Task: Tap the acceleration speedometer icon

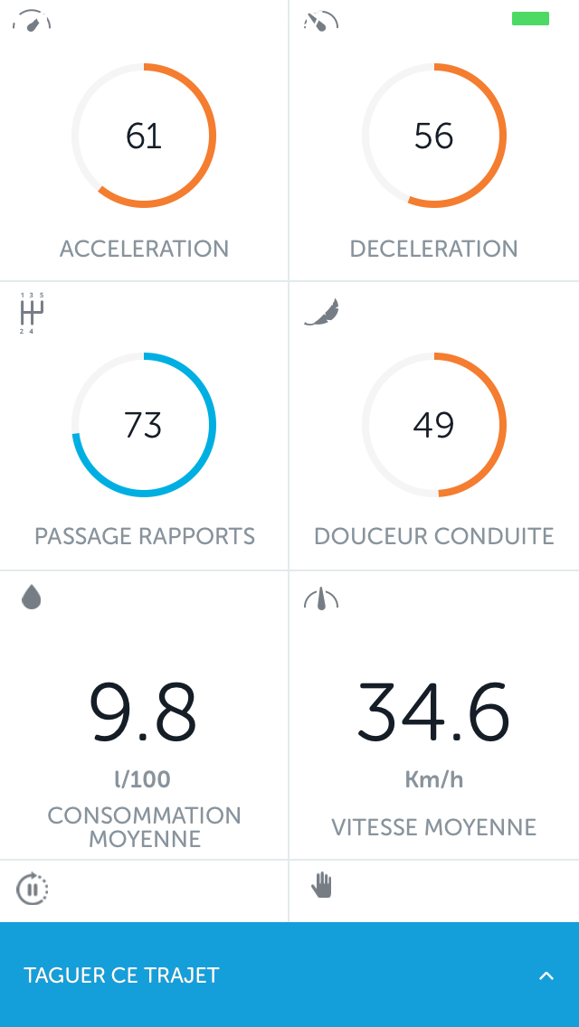Action: (x=32, y=21)
